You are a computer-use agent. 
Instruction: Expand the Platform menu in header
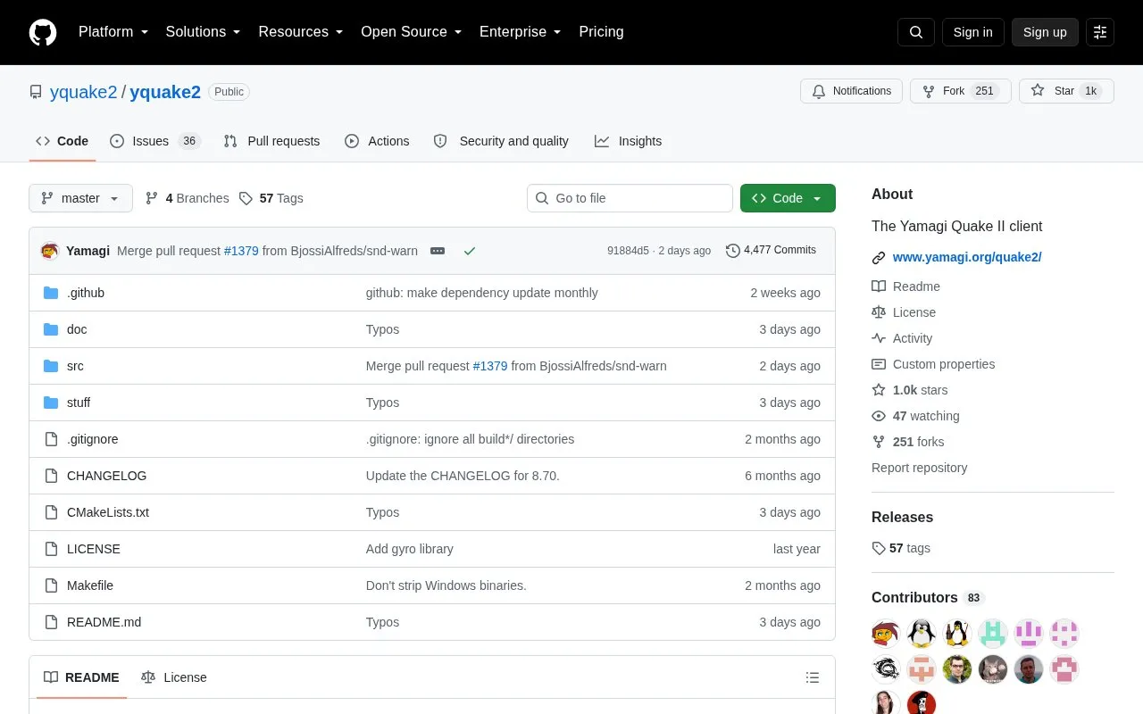point(113,32)
